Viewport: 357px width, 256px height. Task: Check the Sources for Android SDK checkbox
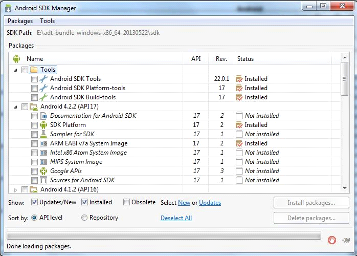[x=34, y=181]
